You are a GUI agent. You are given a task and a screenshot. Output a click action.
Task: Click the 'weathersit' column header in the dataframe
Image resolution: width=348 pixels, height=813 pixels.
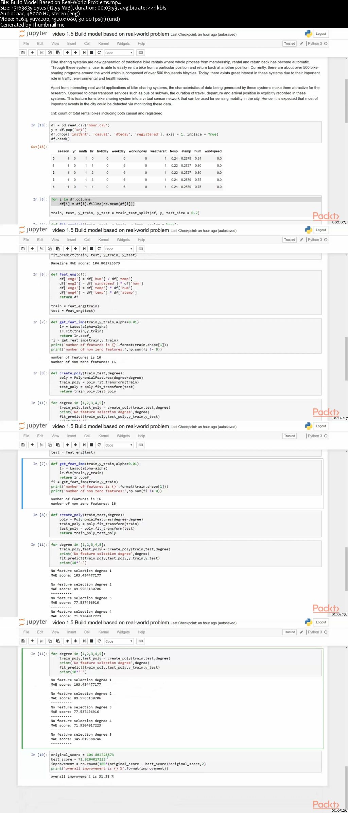click(158, 151)
